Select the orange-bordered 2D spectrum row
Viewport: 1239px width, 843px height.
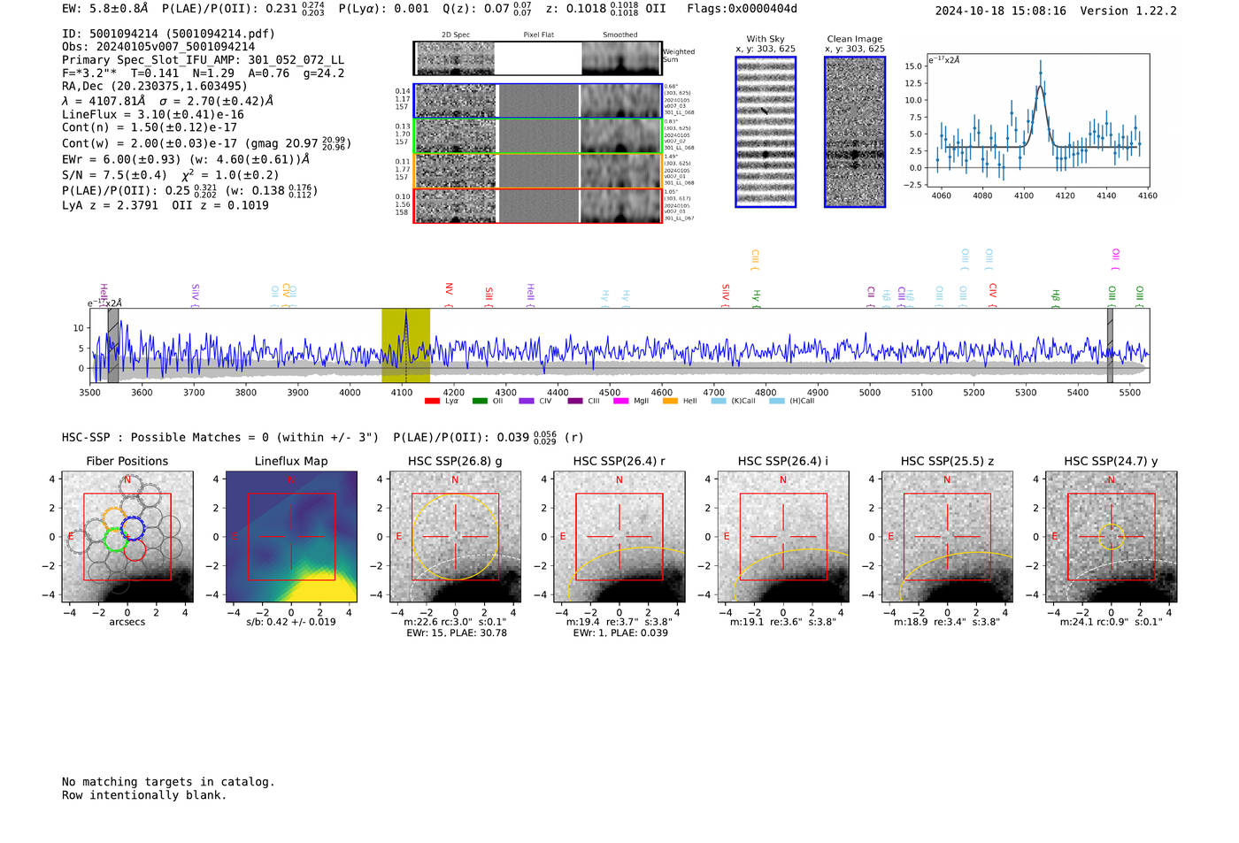538,171
